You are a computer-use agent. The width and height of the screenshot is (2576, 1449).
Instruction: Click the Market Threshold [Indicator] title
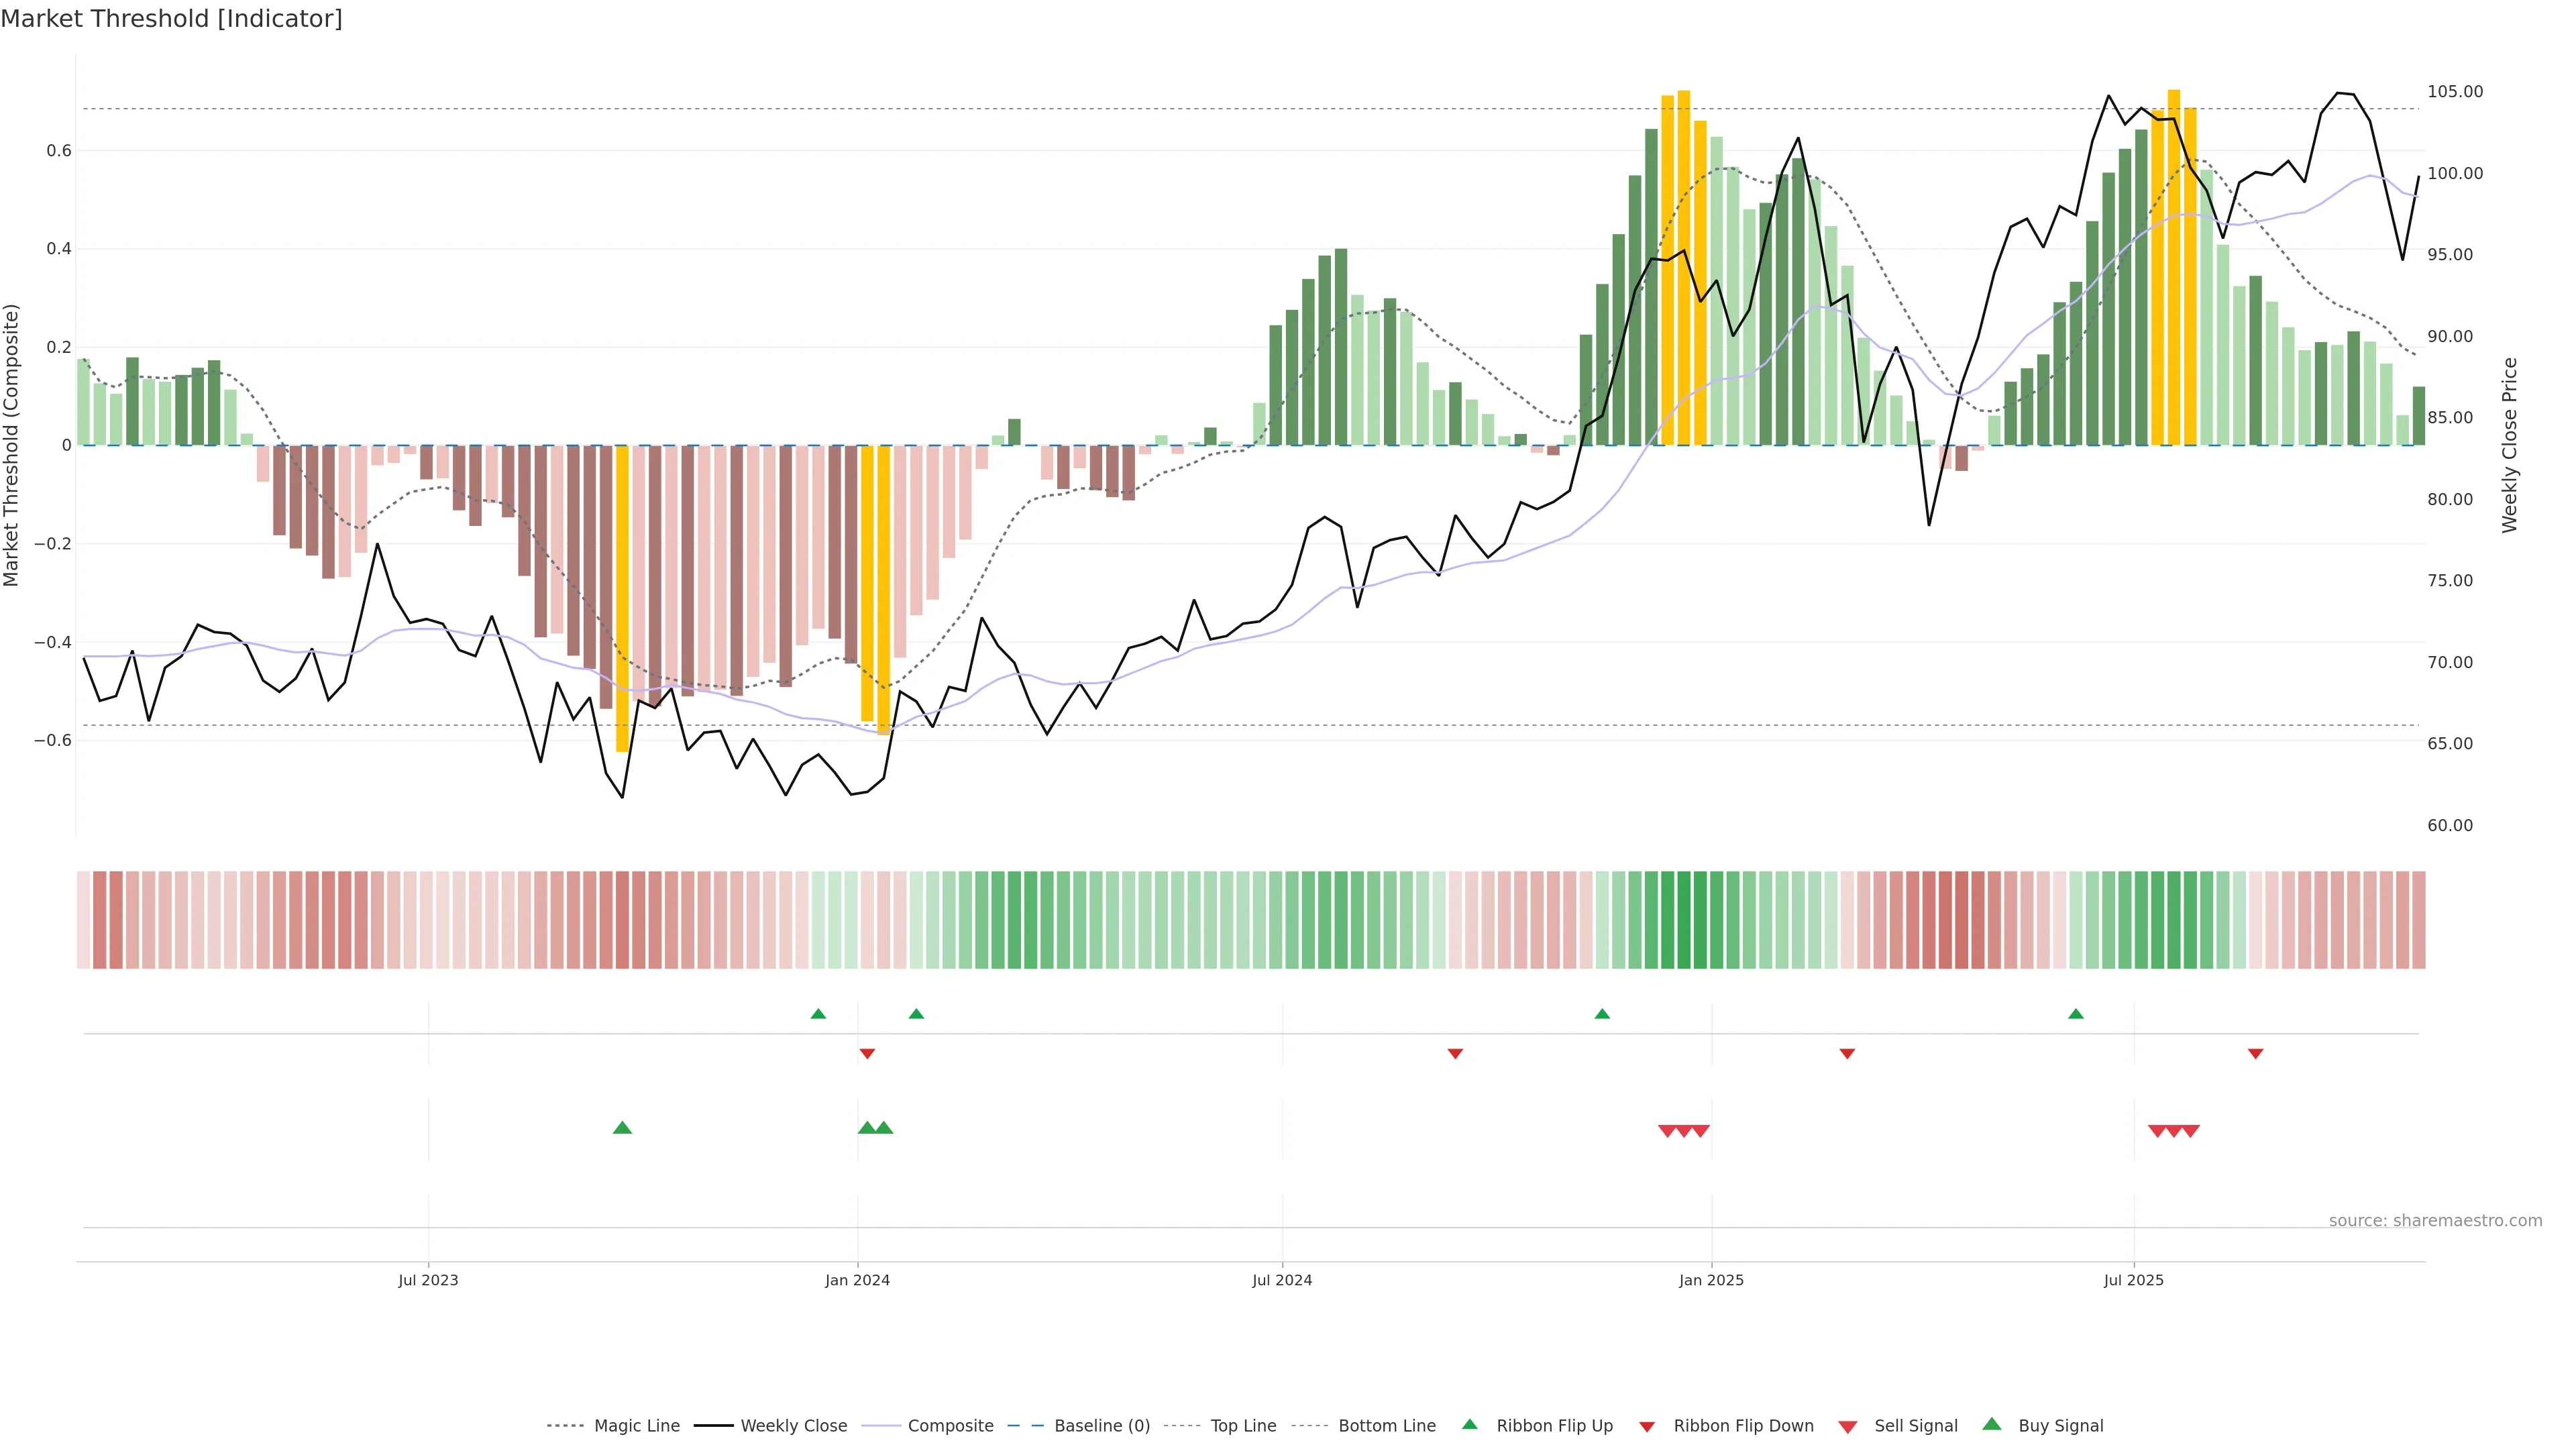(x=171, y=19)
